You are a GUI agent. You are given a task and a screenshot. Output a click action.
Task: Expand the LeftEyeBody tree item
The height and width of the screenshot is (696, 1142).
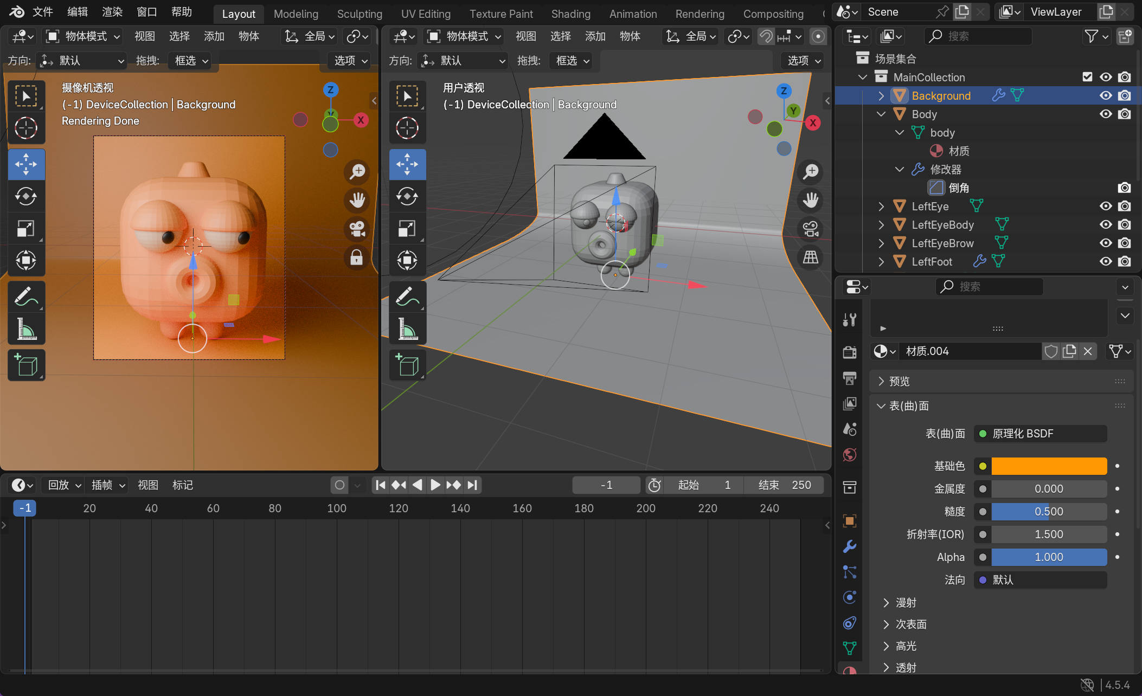[881, 224]
